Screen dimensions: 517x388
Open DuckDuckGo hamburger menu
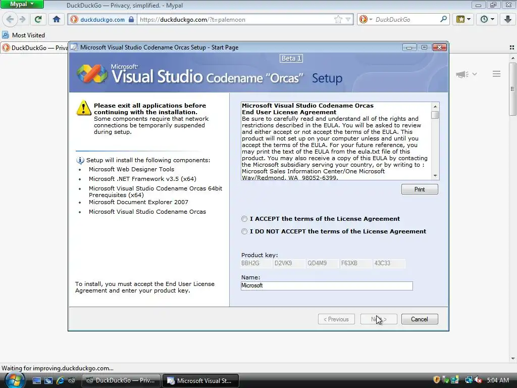coord(497,74)
